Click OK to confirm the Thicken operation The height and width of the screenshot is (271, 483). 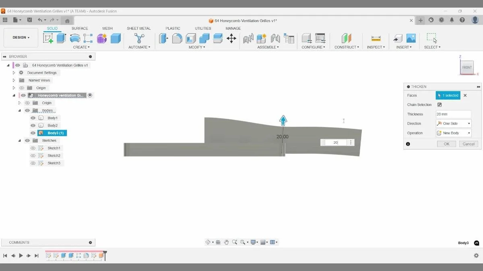click(x=446, y=143)
